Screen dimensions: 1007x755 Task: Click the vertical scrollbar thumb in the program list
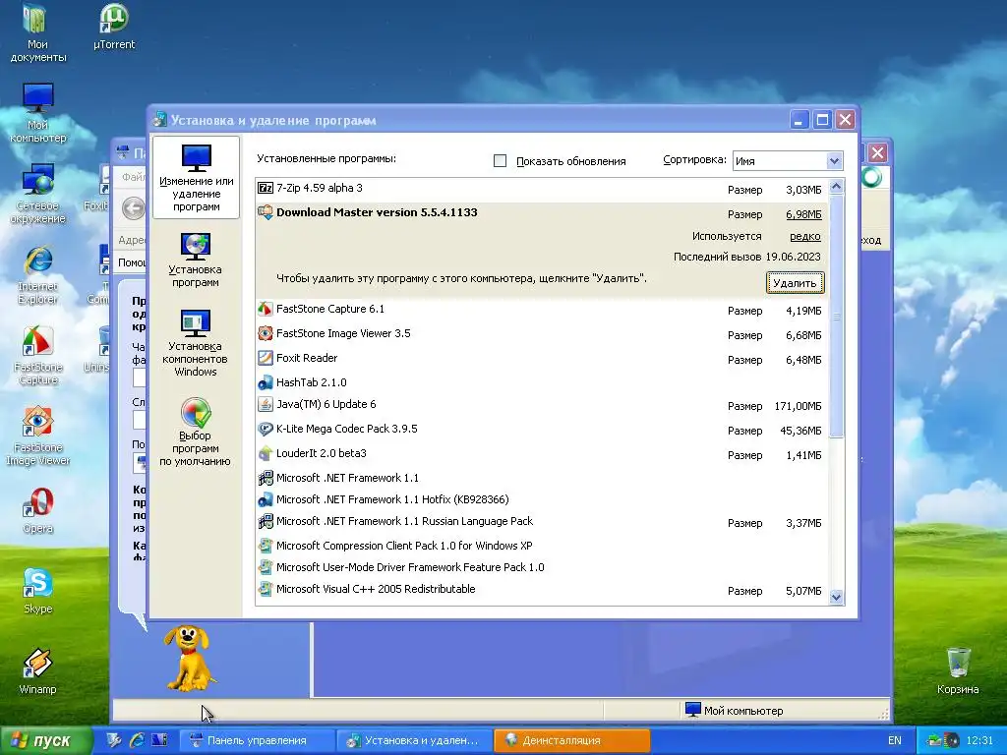point(836,316)
